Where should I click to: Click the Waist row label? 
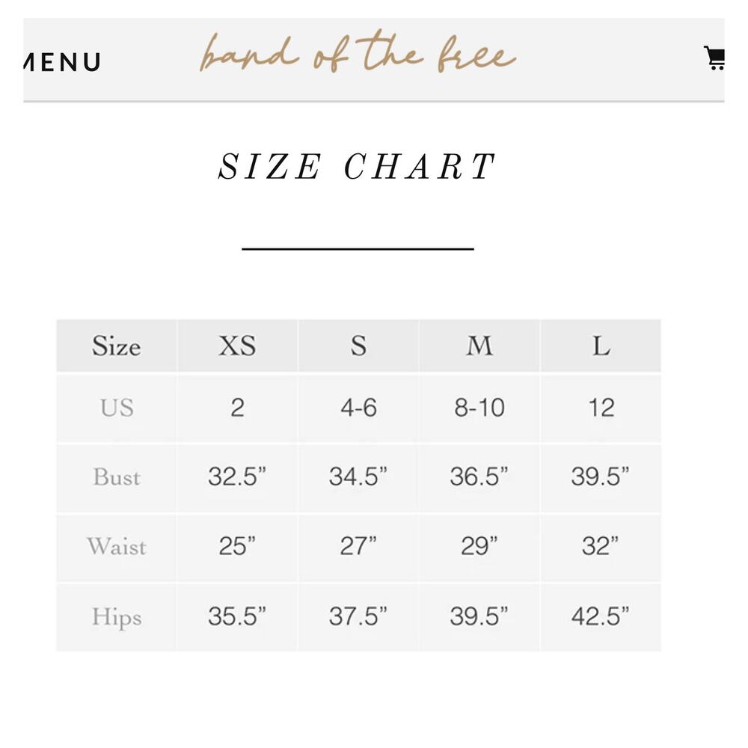pos(117,547)
